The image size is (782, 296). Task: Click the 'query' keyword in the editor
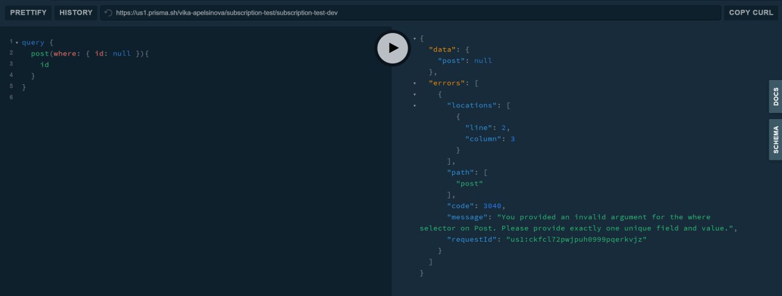(33, 43)
